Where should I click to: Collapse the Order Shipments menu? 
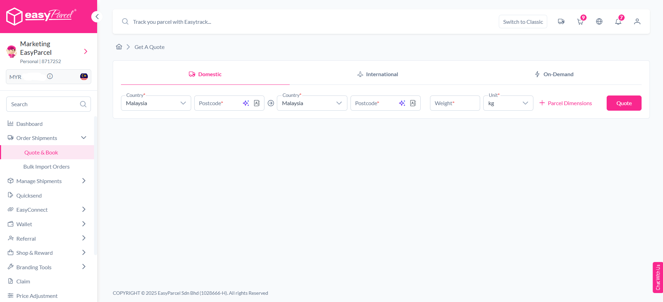coord(84,138)
